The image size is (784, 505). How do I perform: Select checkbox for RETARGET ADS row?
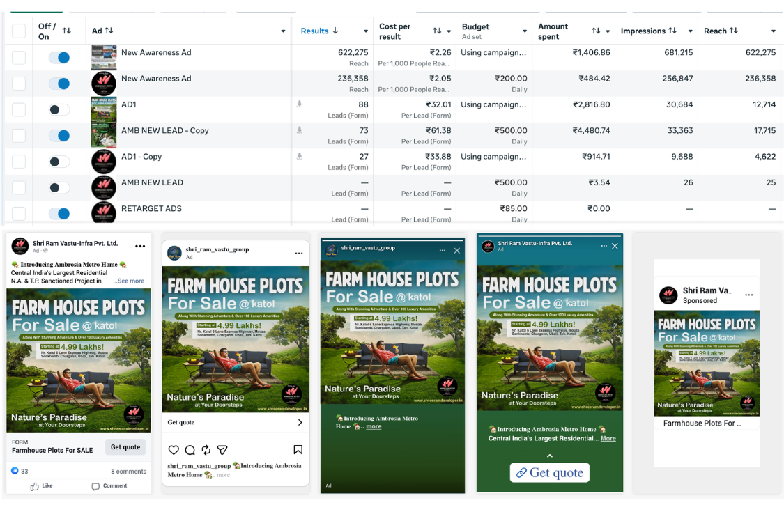point(19,214)
